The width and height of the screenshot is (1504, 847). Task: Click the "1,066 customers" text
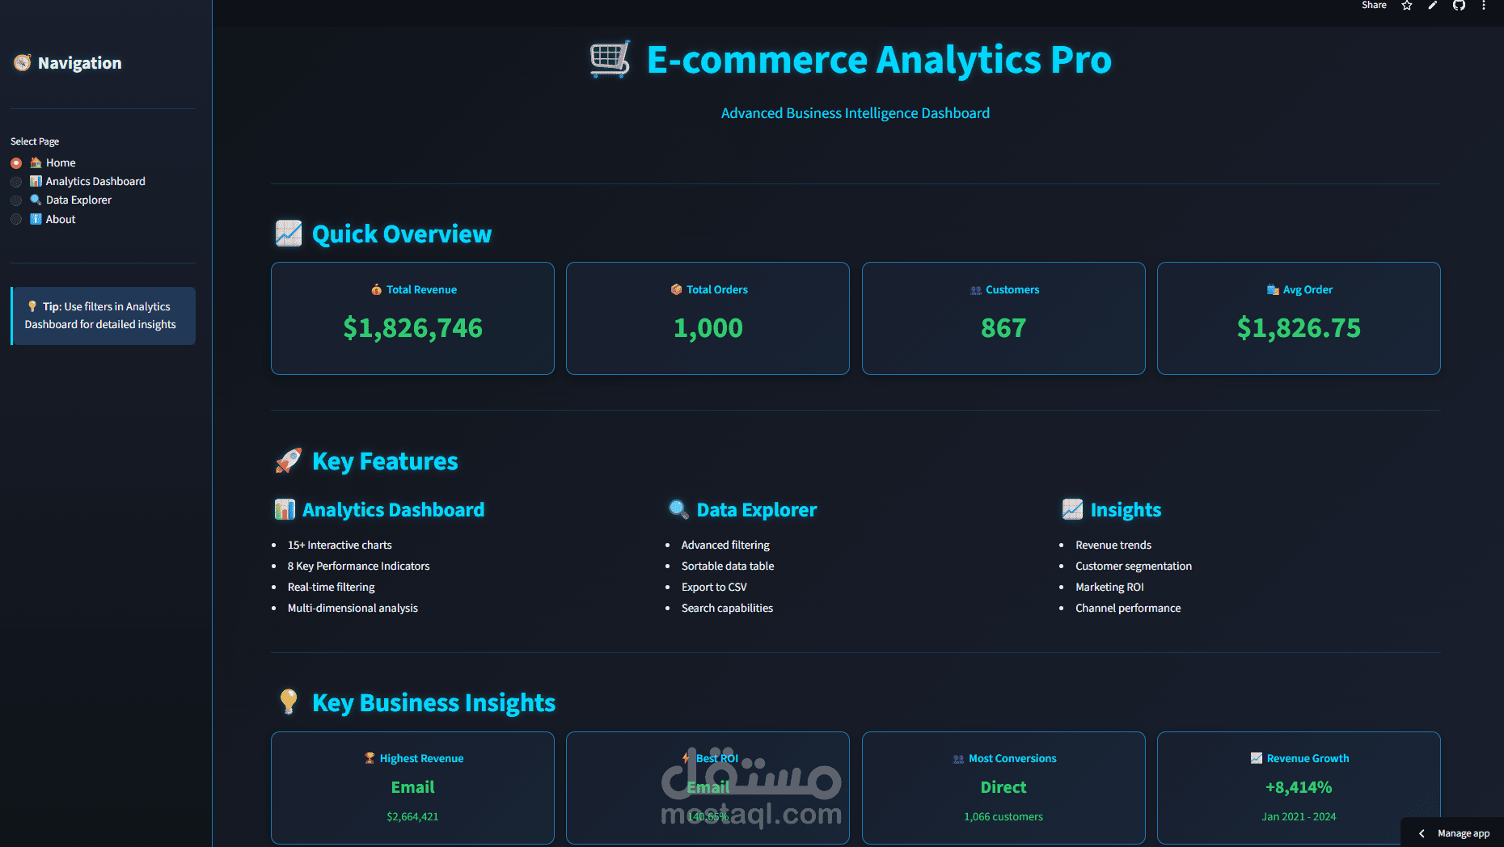tap(1003, 817)
